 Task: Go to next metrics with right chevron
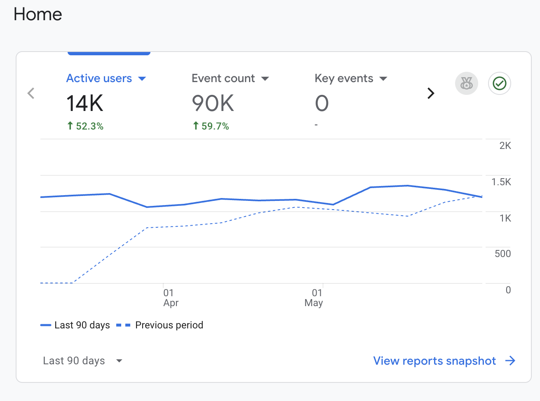point(431,93)
